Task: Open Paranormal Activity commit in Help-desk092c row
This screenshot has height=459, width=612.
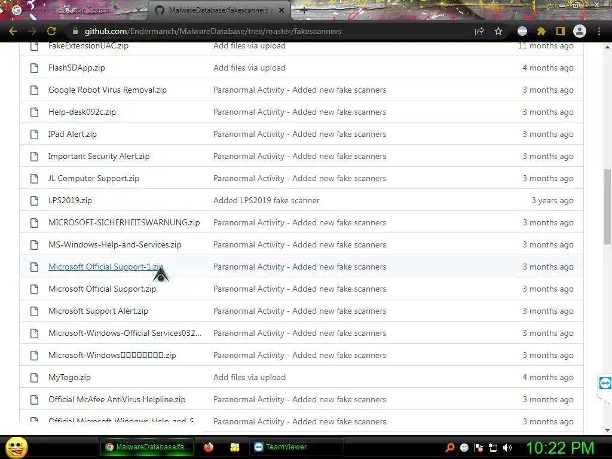Action: point(300,112)
